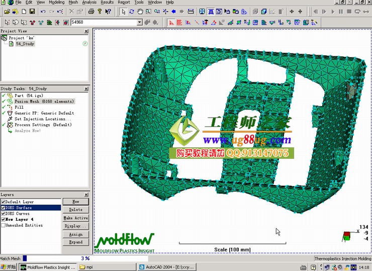
Task: Click Analyze Now! task
Action: click(28, 131)
